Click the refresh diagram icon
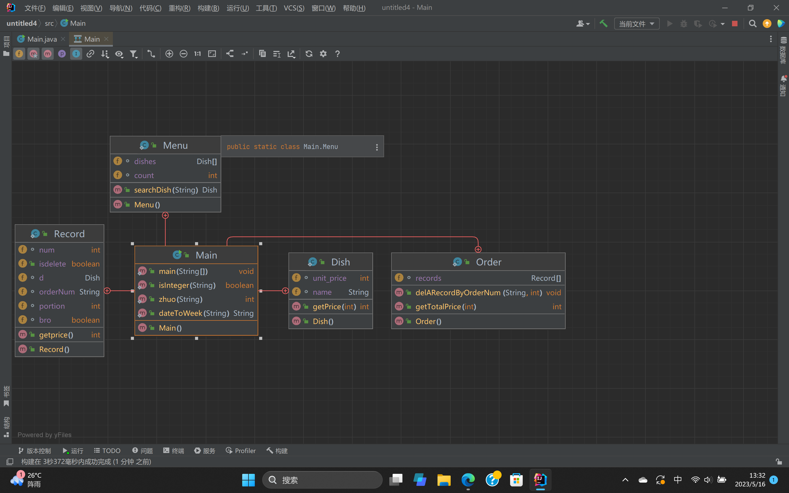The image size is (789, 493). tap(309, 54)
